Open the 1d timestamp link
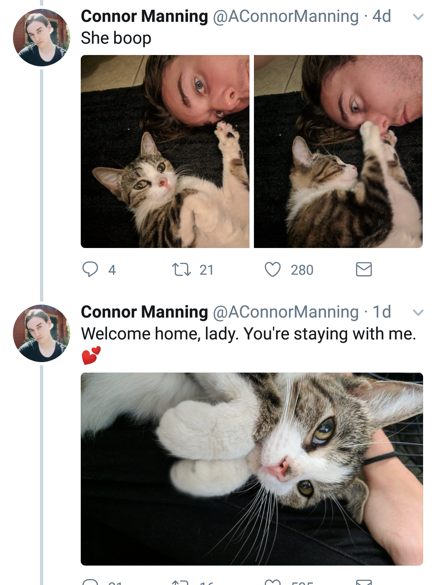 381,312
